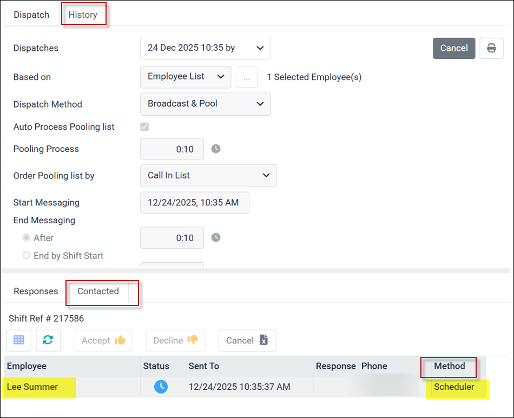Select End by Shift Start option
The image size is (514, 418).
[x=27, y=256]
